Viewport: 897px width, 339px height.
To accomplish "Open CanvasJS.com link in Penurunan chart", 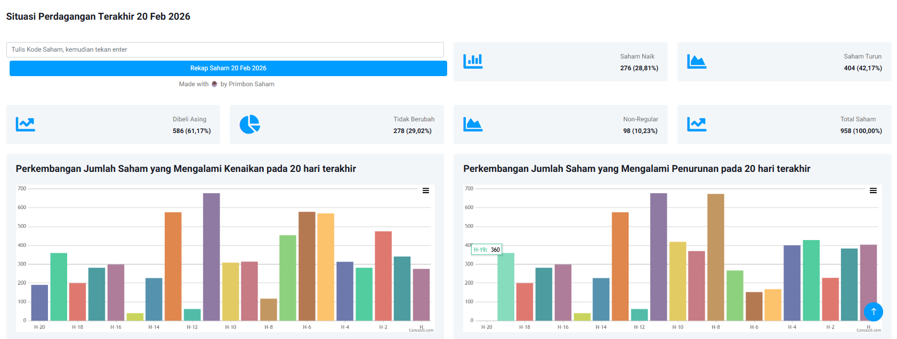I will [x=868, y=330].
